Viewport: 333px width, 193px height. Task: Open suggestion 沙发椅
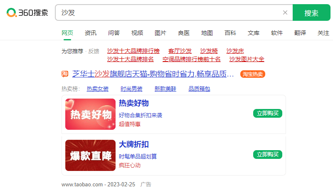(x=209, y=51)
